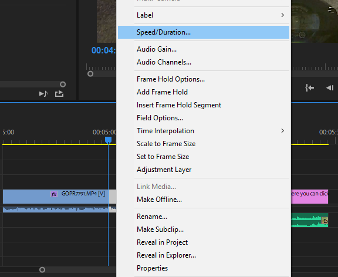
Task: Click the timeline playhead marker
Action: [108, 140]
